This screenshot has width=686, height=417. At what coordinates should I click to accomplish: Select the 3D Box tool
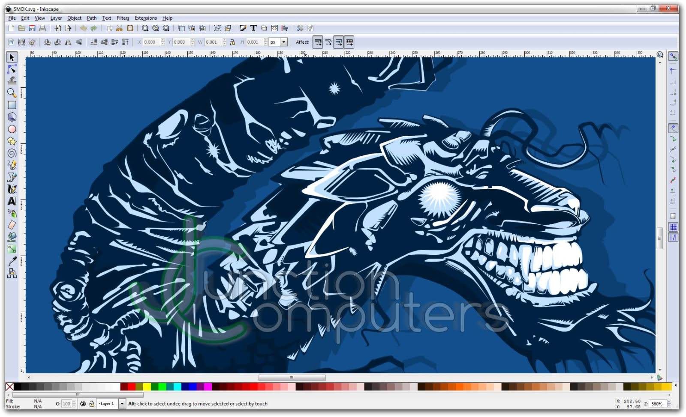pos(12,117)
